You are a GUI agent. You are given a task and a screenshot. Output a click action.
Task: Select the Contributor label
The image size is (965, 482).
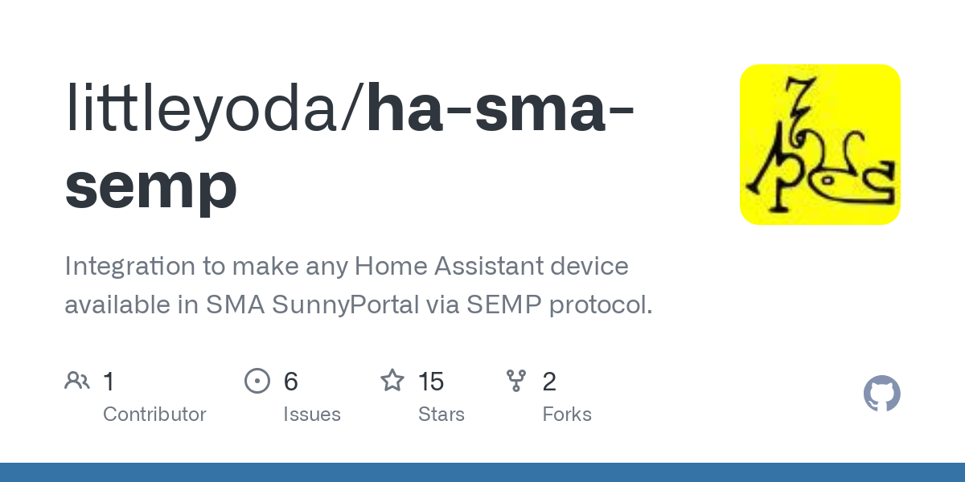pos(154,415)
